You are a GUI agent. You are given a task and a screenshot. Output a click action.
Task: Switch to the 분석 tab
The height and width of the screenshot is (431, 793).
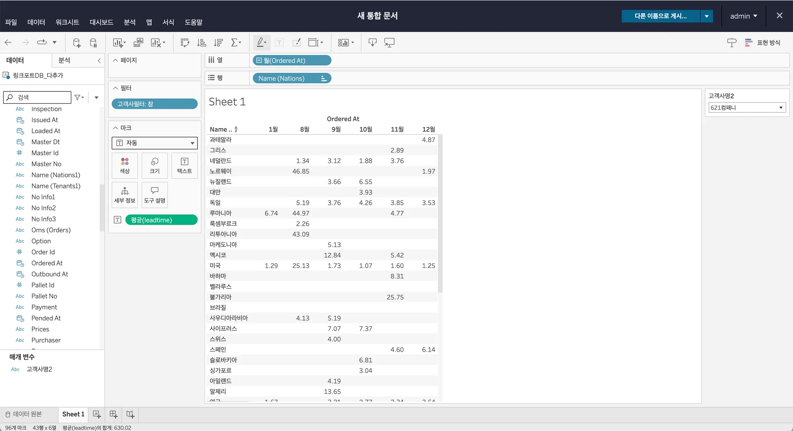click(64, 60)
